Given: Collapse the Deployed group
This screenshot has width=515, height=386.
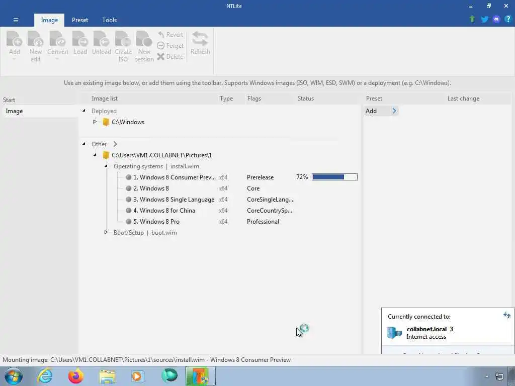Looking at the screenshot, I should [84, 111].
